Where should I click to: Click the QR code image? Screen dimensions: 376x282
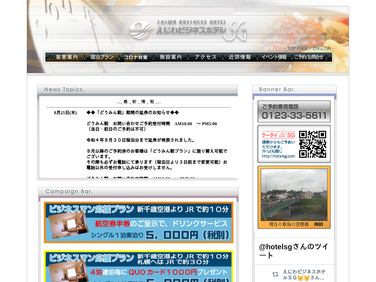point(313,144)
